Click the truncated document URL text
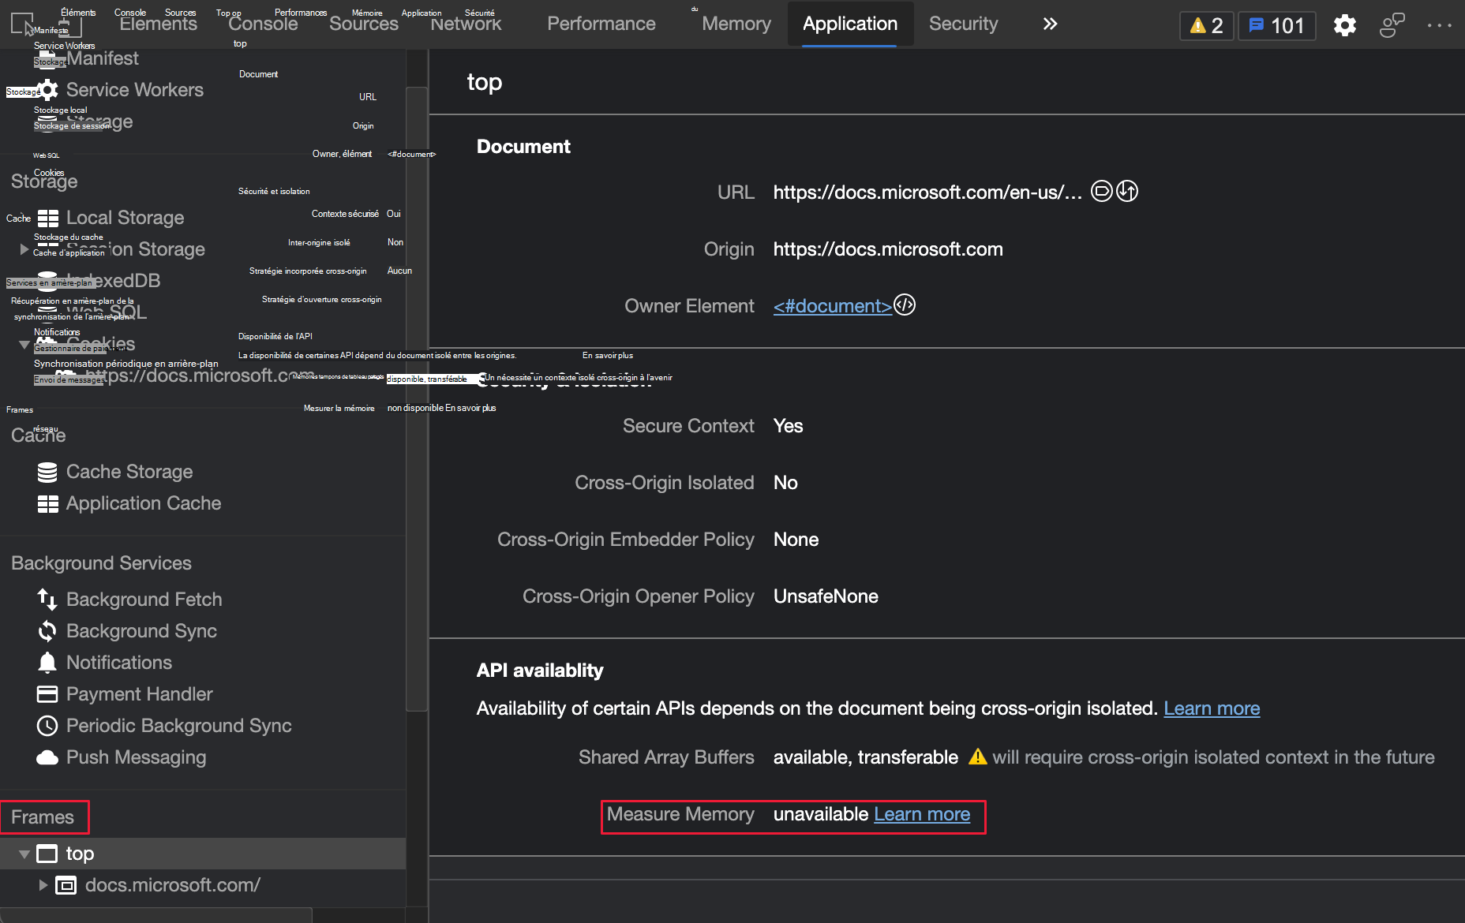 click(927, 192)
